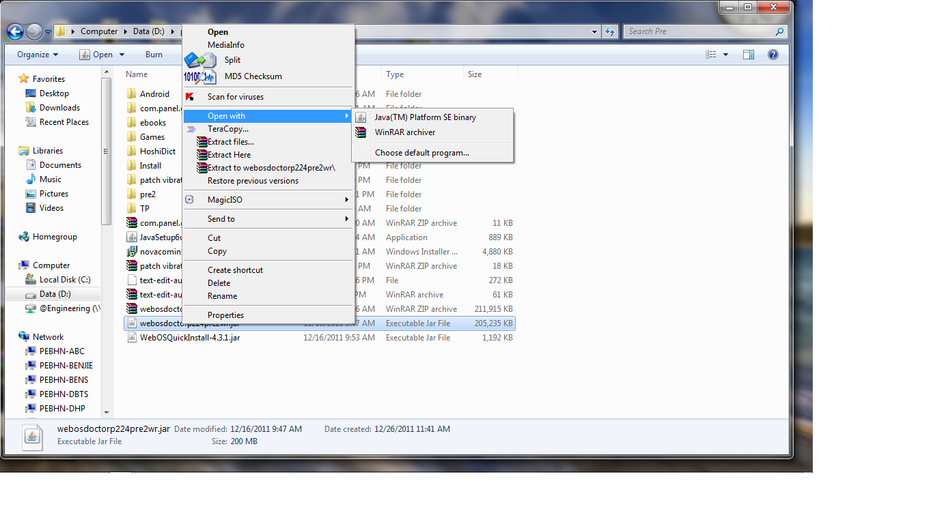This screenshot has width=933, height=524.
Task: Click the WinRAR archiver books icon
Action: click(361, 132)
